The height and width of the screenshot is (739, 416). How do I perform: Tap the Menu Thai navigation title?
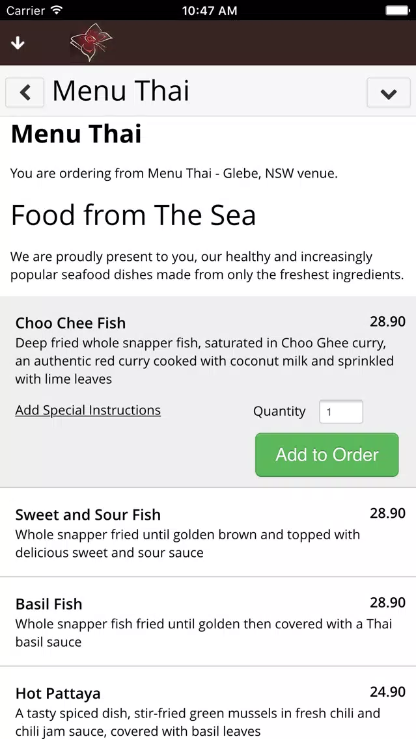tap(120, 91)
